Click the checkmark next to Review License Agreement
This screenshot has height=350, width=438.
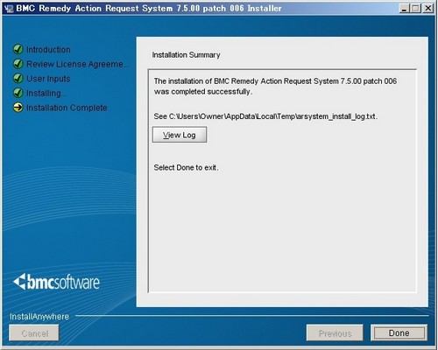pyautogui.click(x=18, y=64)
